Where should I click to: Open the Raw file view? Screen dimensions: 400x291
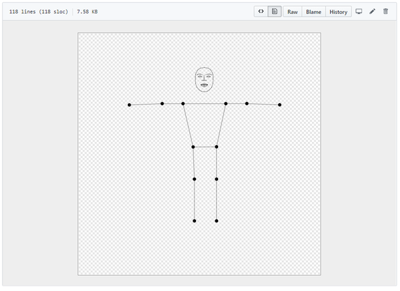[x=293, y=12]
